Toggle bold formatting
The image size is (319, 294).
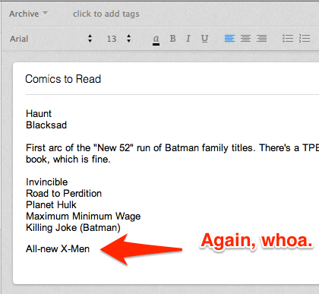(x=172, y=39)
